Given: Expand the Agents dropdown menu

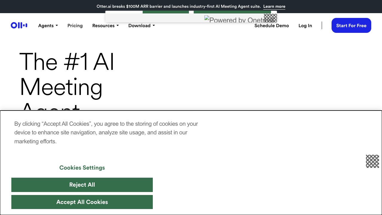Looking at the screenshot, I should click(x=48, y=26).
